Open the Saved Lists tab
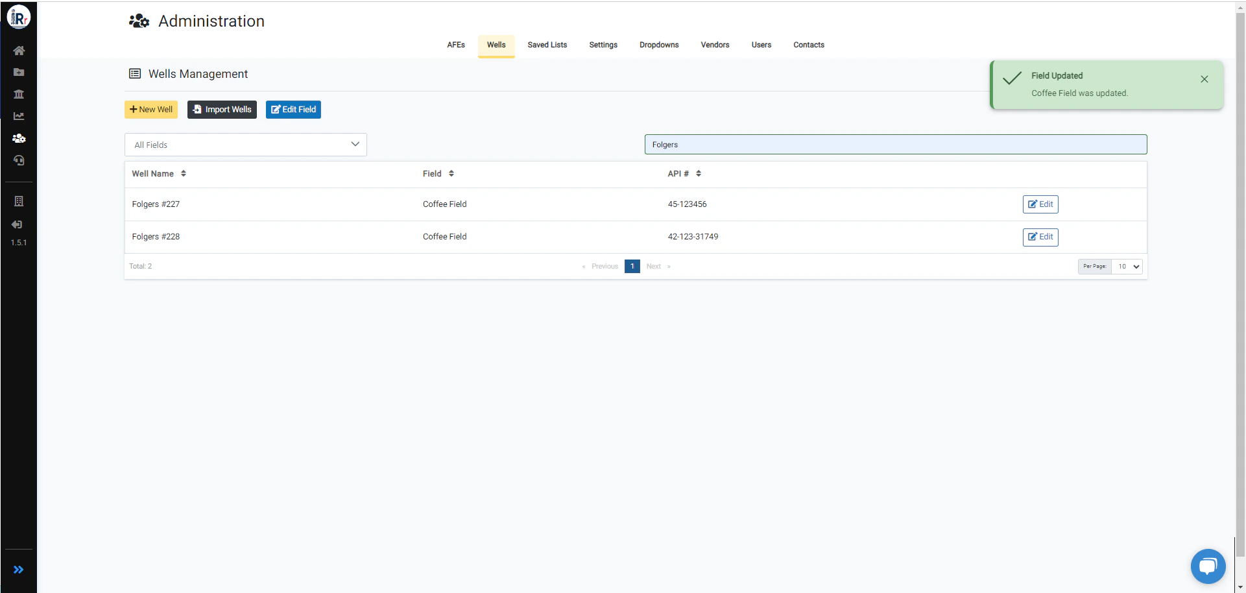 [x=547, y=45]
